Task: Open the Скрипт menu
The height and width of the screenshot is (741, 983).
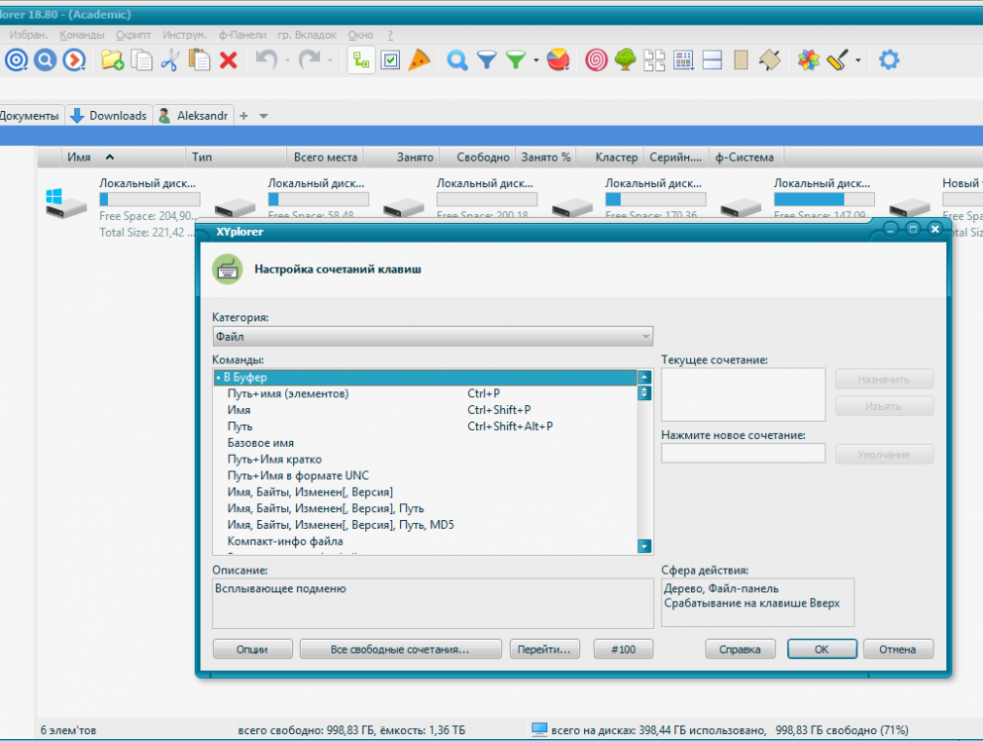Action: pyautogui.click(x=133, y=35)
